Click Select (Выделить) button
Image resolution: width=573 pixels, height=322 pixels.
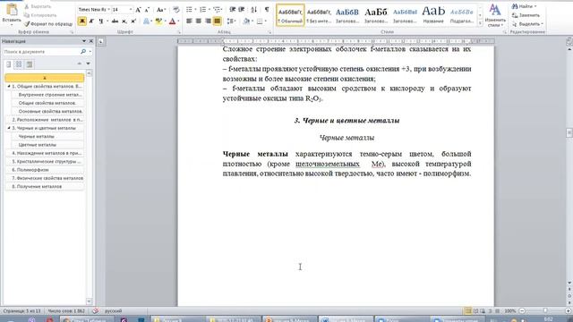[x=527, y=24]
